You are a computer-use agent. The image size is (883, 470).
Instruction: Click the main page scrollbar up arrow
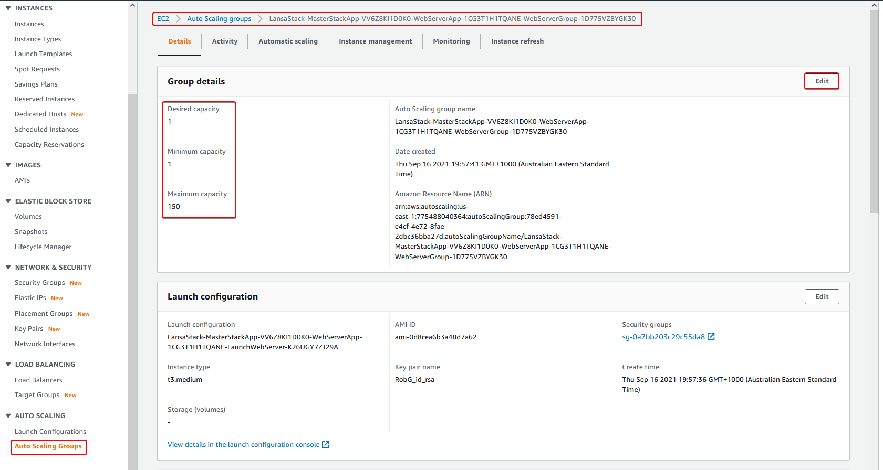[x=874, y=5]
